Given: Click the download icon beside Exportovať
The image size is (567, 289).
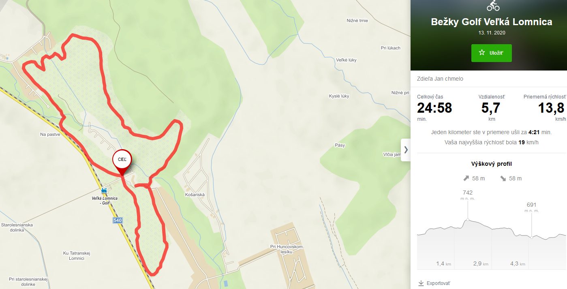Looking at the screenshot, I should pos(421,283).
